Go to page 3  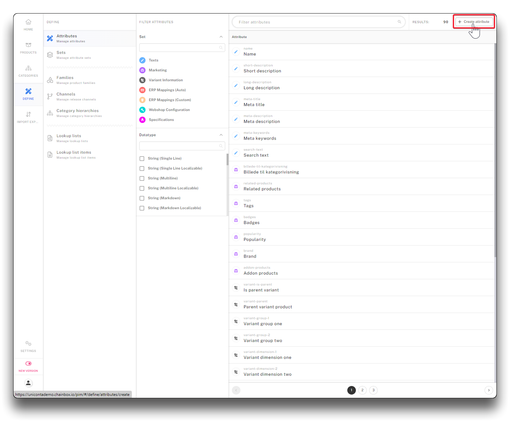pos(373,390)
